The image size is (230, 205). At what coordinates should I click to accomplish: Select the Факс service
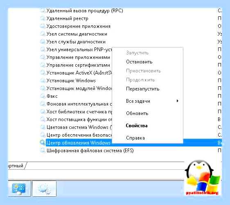click(x=52, y=96)
